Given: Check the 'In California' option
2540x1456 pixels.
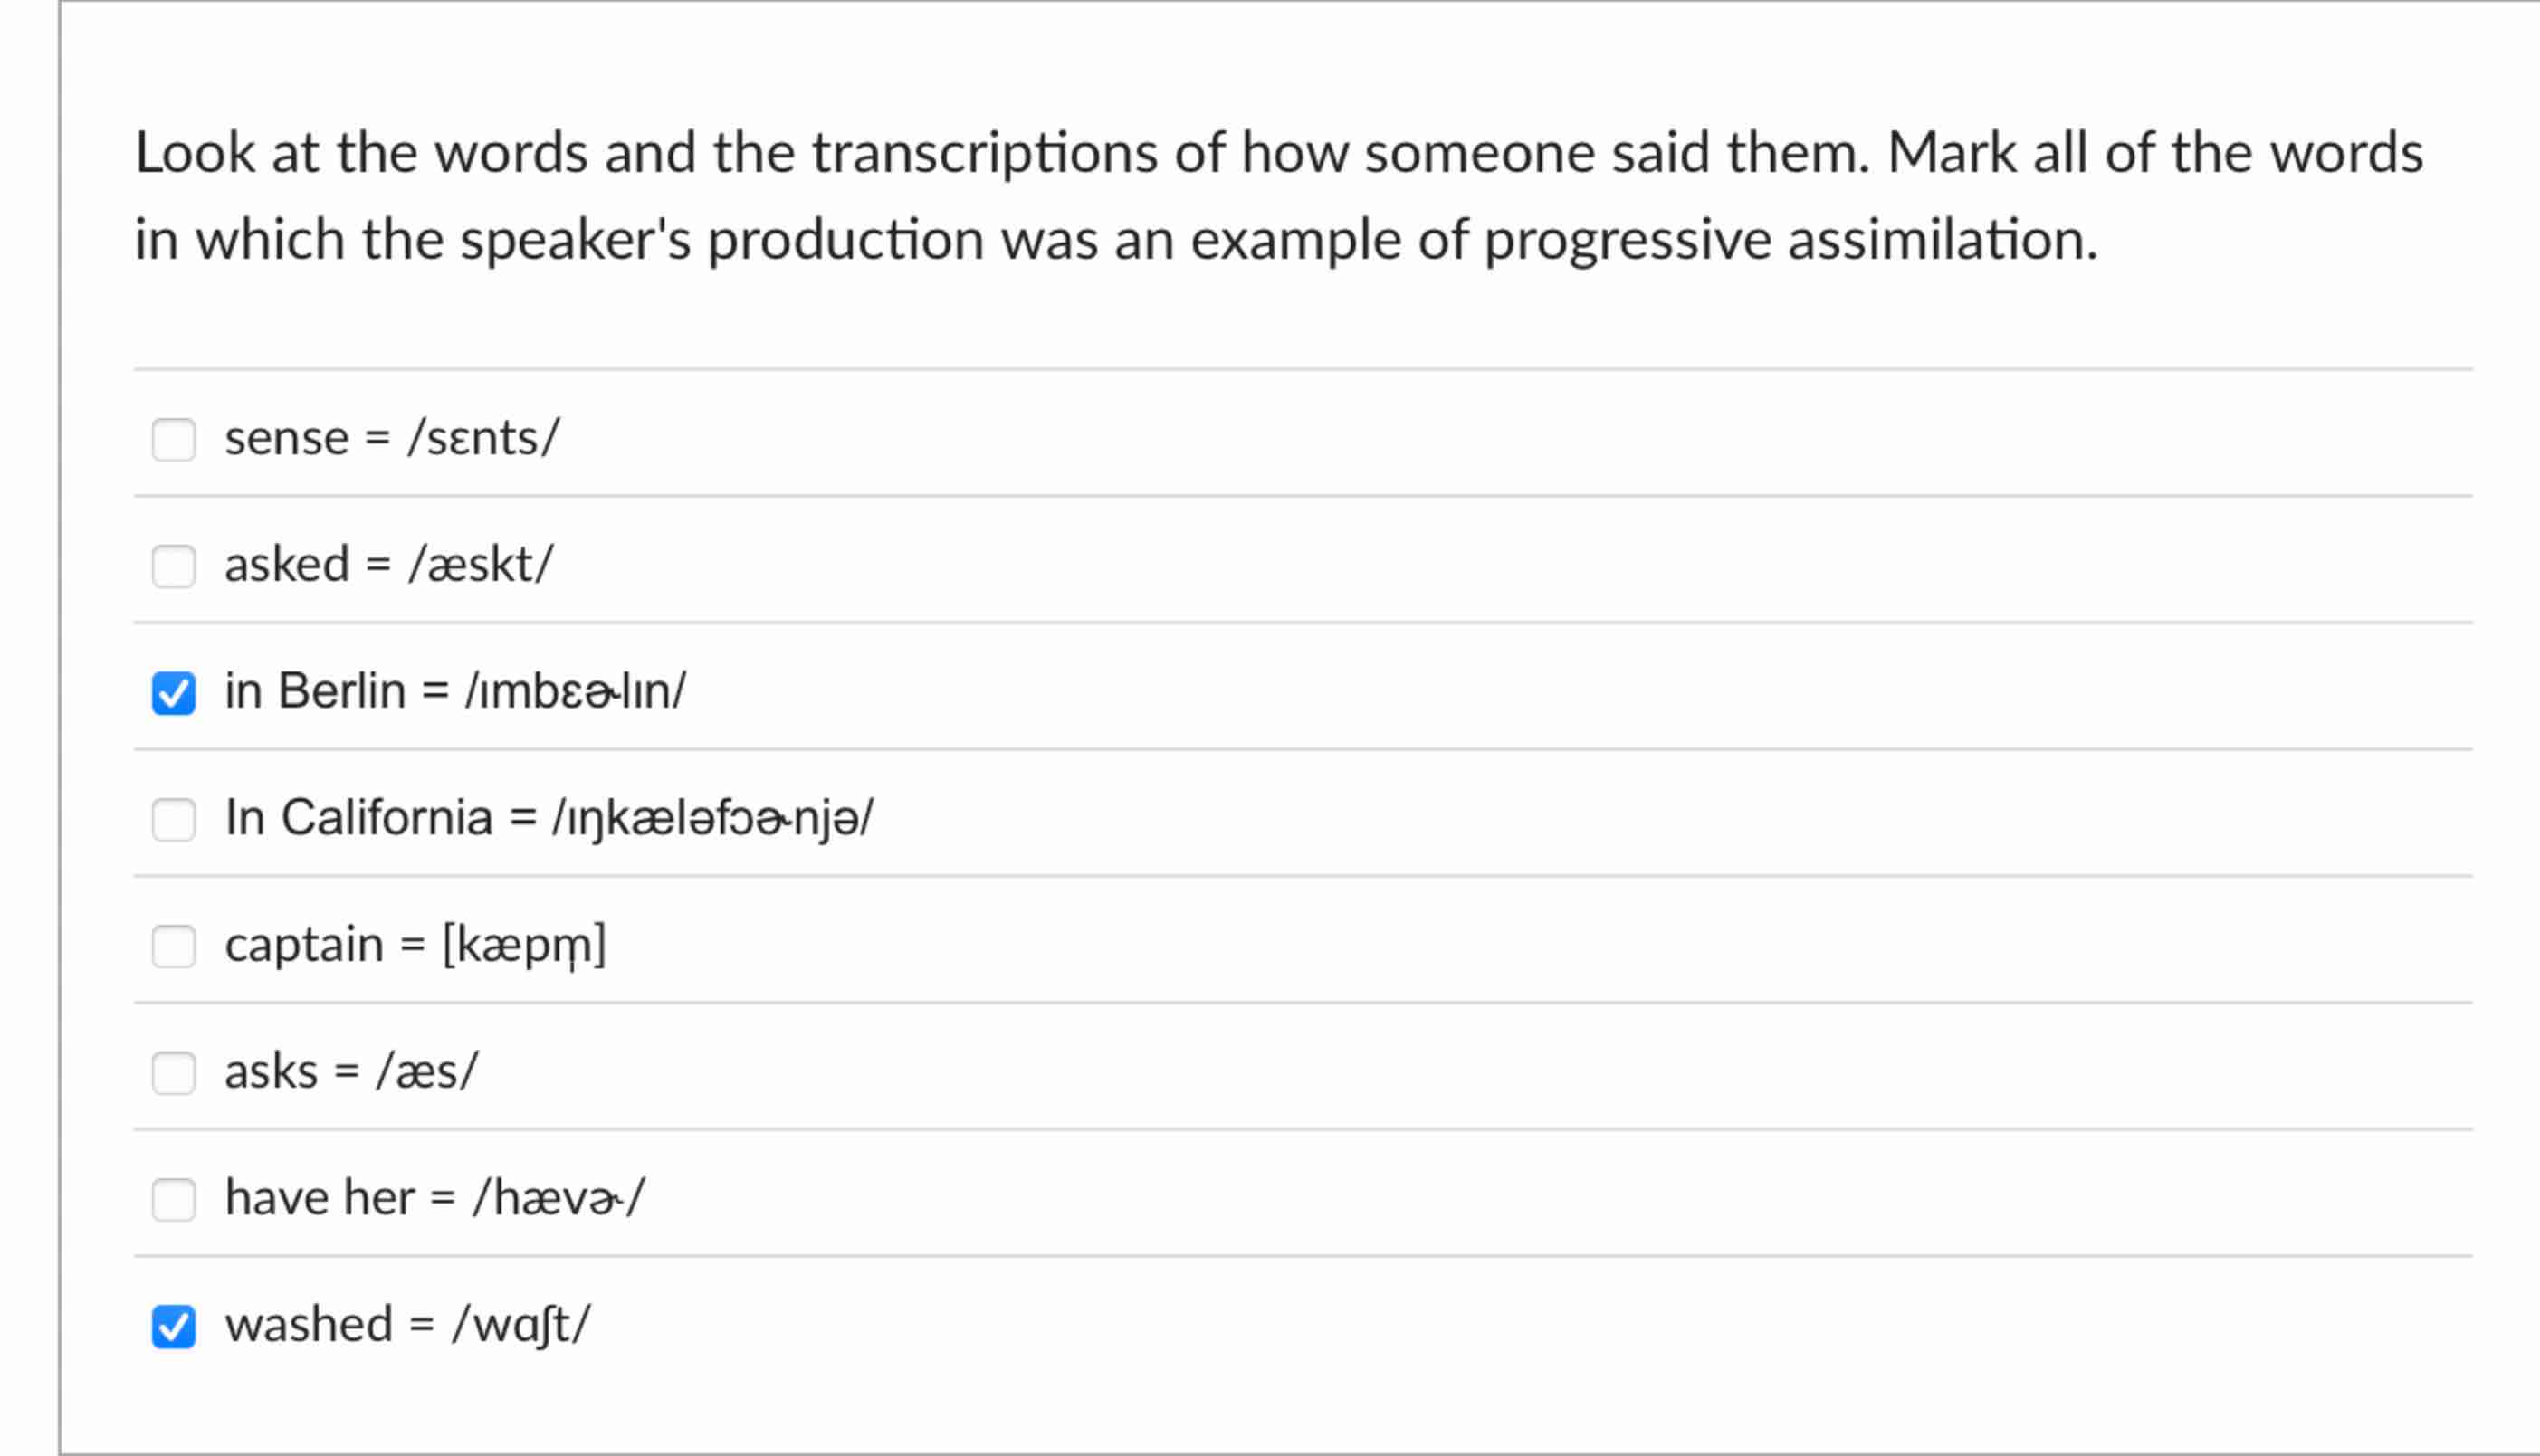Looking at the screenshot, I should point(174,820).
